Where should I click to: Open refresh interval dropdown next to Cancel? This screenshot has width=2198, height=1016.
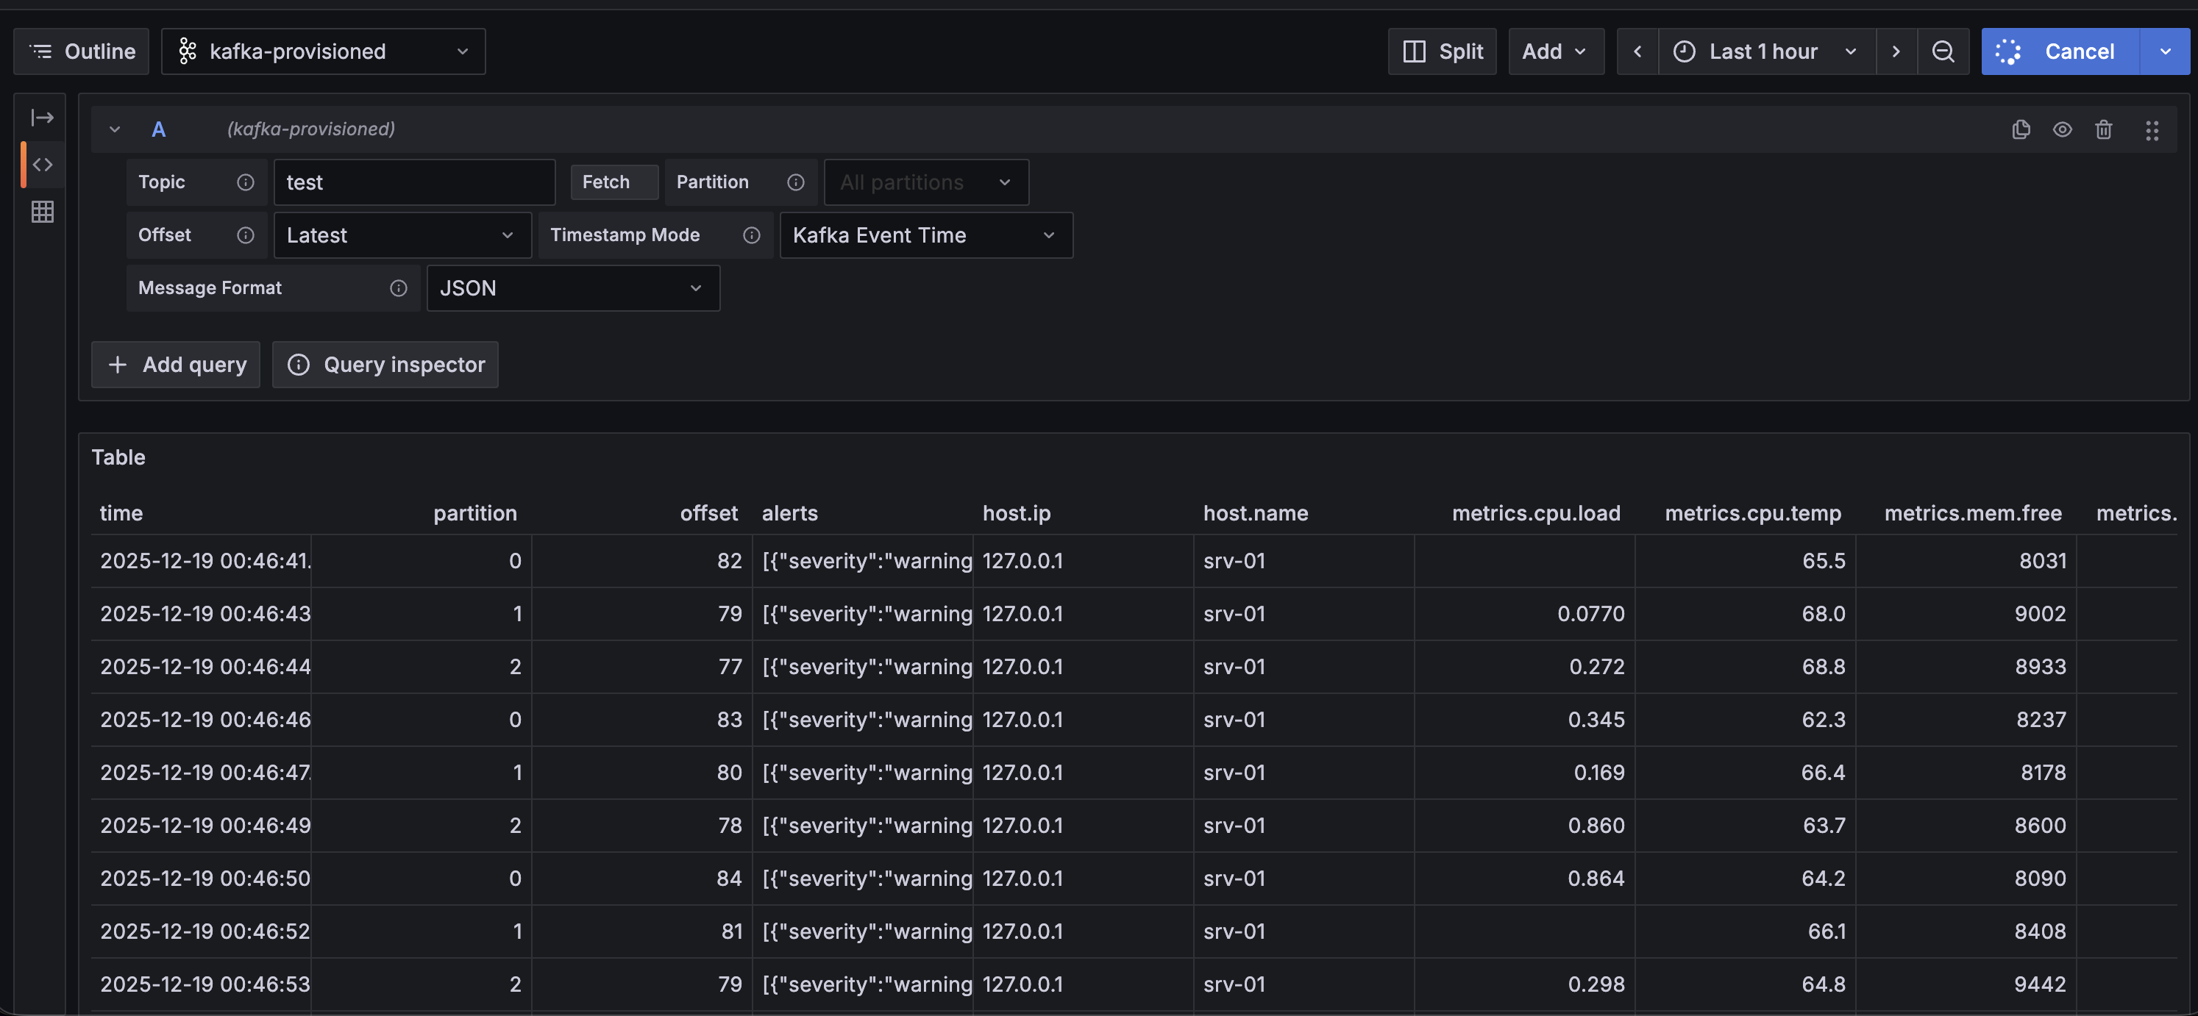click(2166, 51)
